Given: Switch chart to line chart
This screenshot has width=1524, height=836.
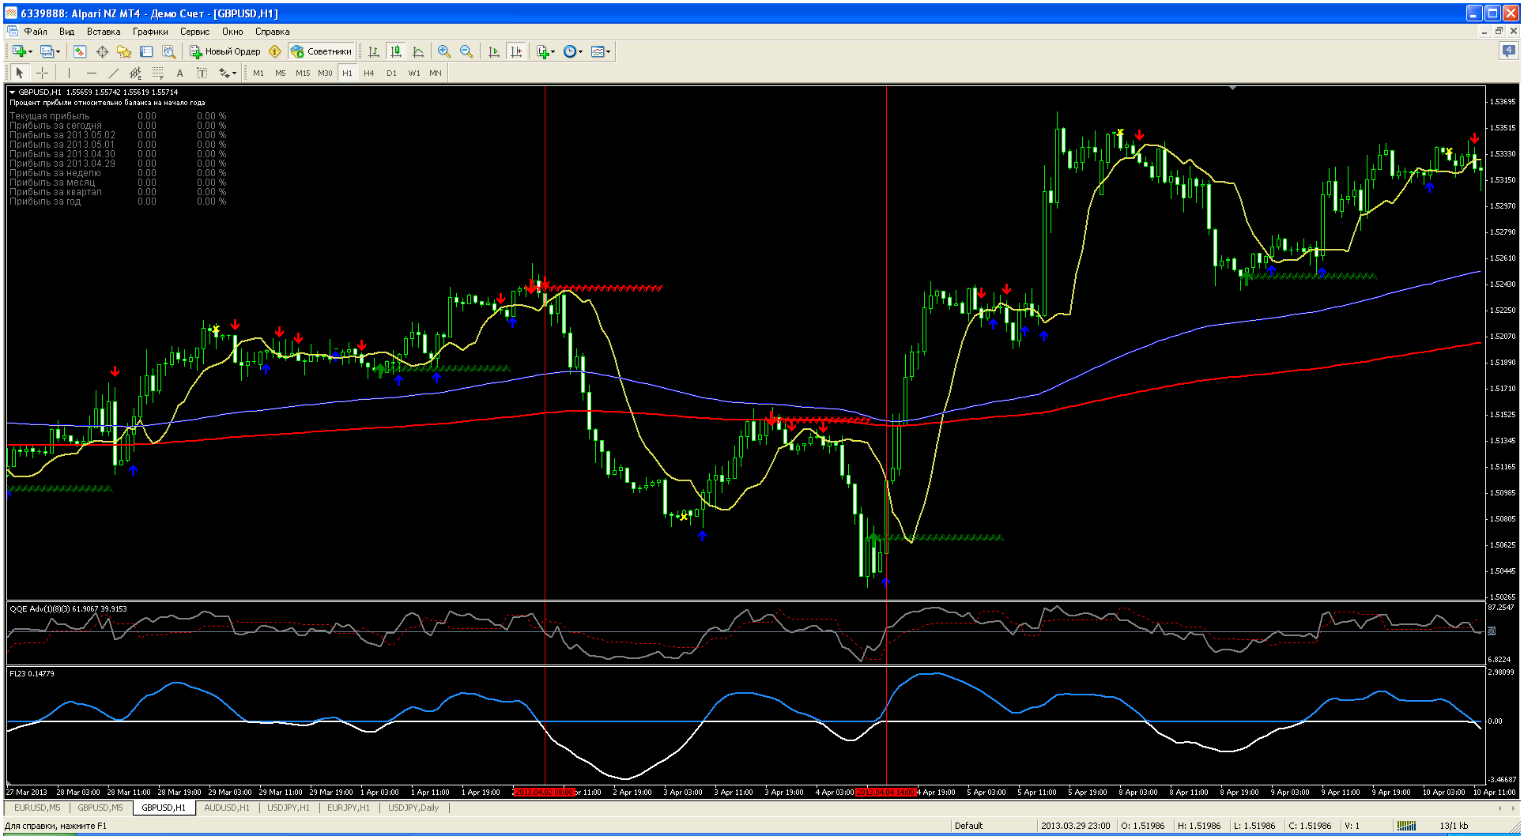Looking at the screenshot, I should tap(418, 51).
